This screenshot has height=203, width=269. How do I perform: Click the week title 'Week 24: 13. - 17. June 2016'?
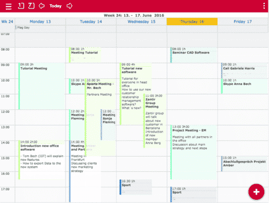click(134, 15)
